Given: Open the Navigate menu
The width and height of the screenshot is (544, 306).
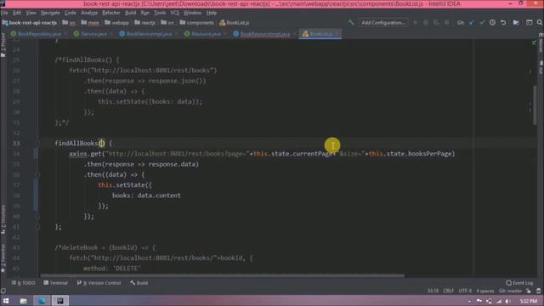Looking at the screenshot, I should (50, 13).
